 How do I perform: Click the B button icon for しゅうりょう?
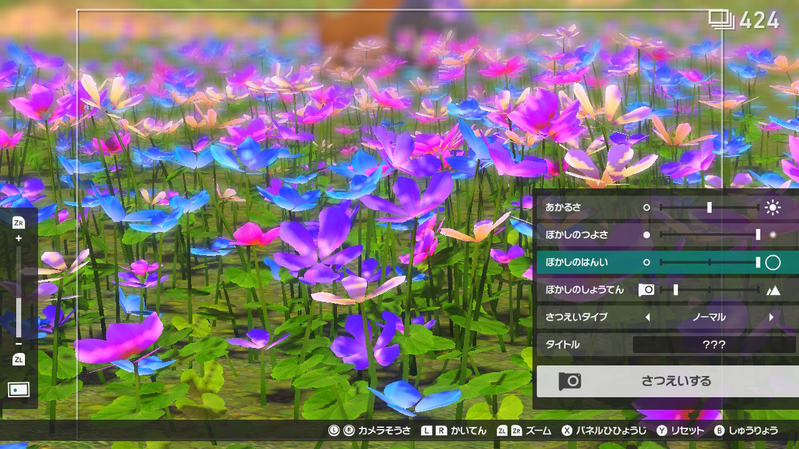tap(719, 430)
